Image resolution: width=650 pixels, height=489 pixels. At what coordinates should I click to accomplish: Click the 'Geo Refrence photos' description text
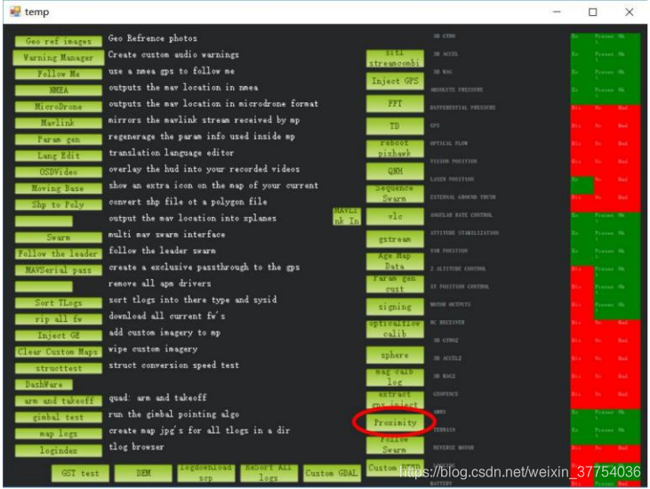pyautogui.click(x=153, y=38)
